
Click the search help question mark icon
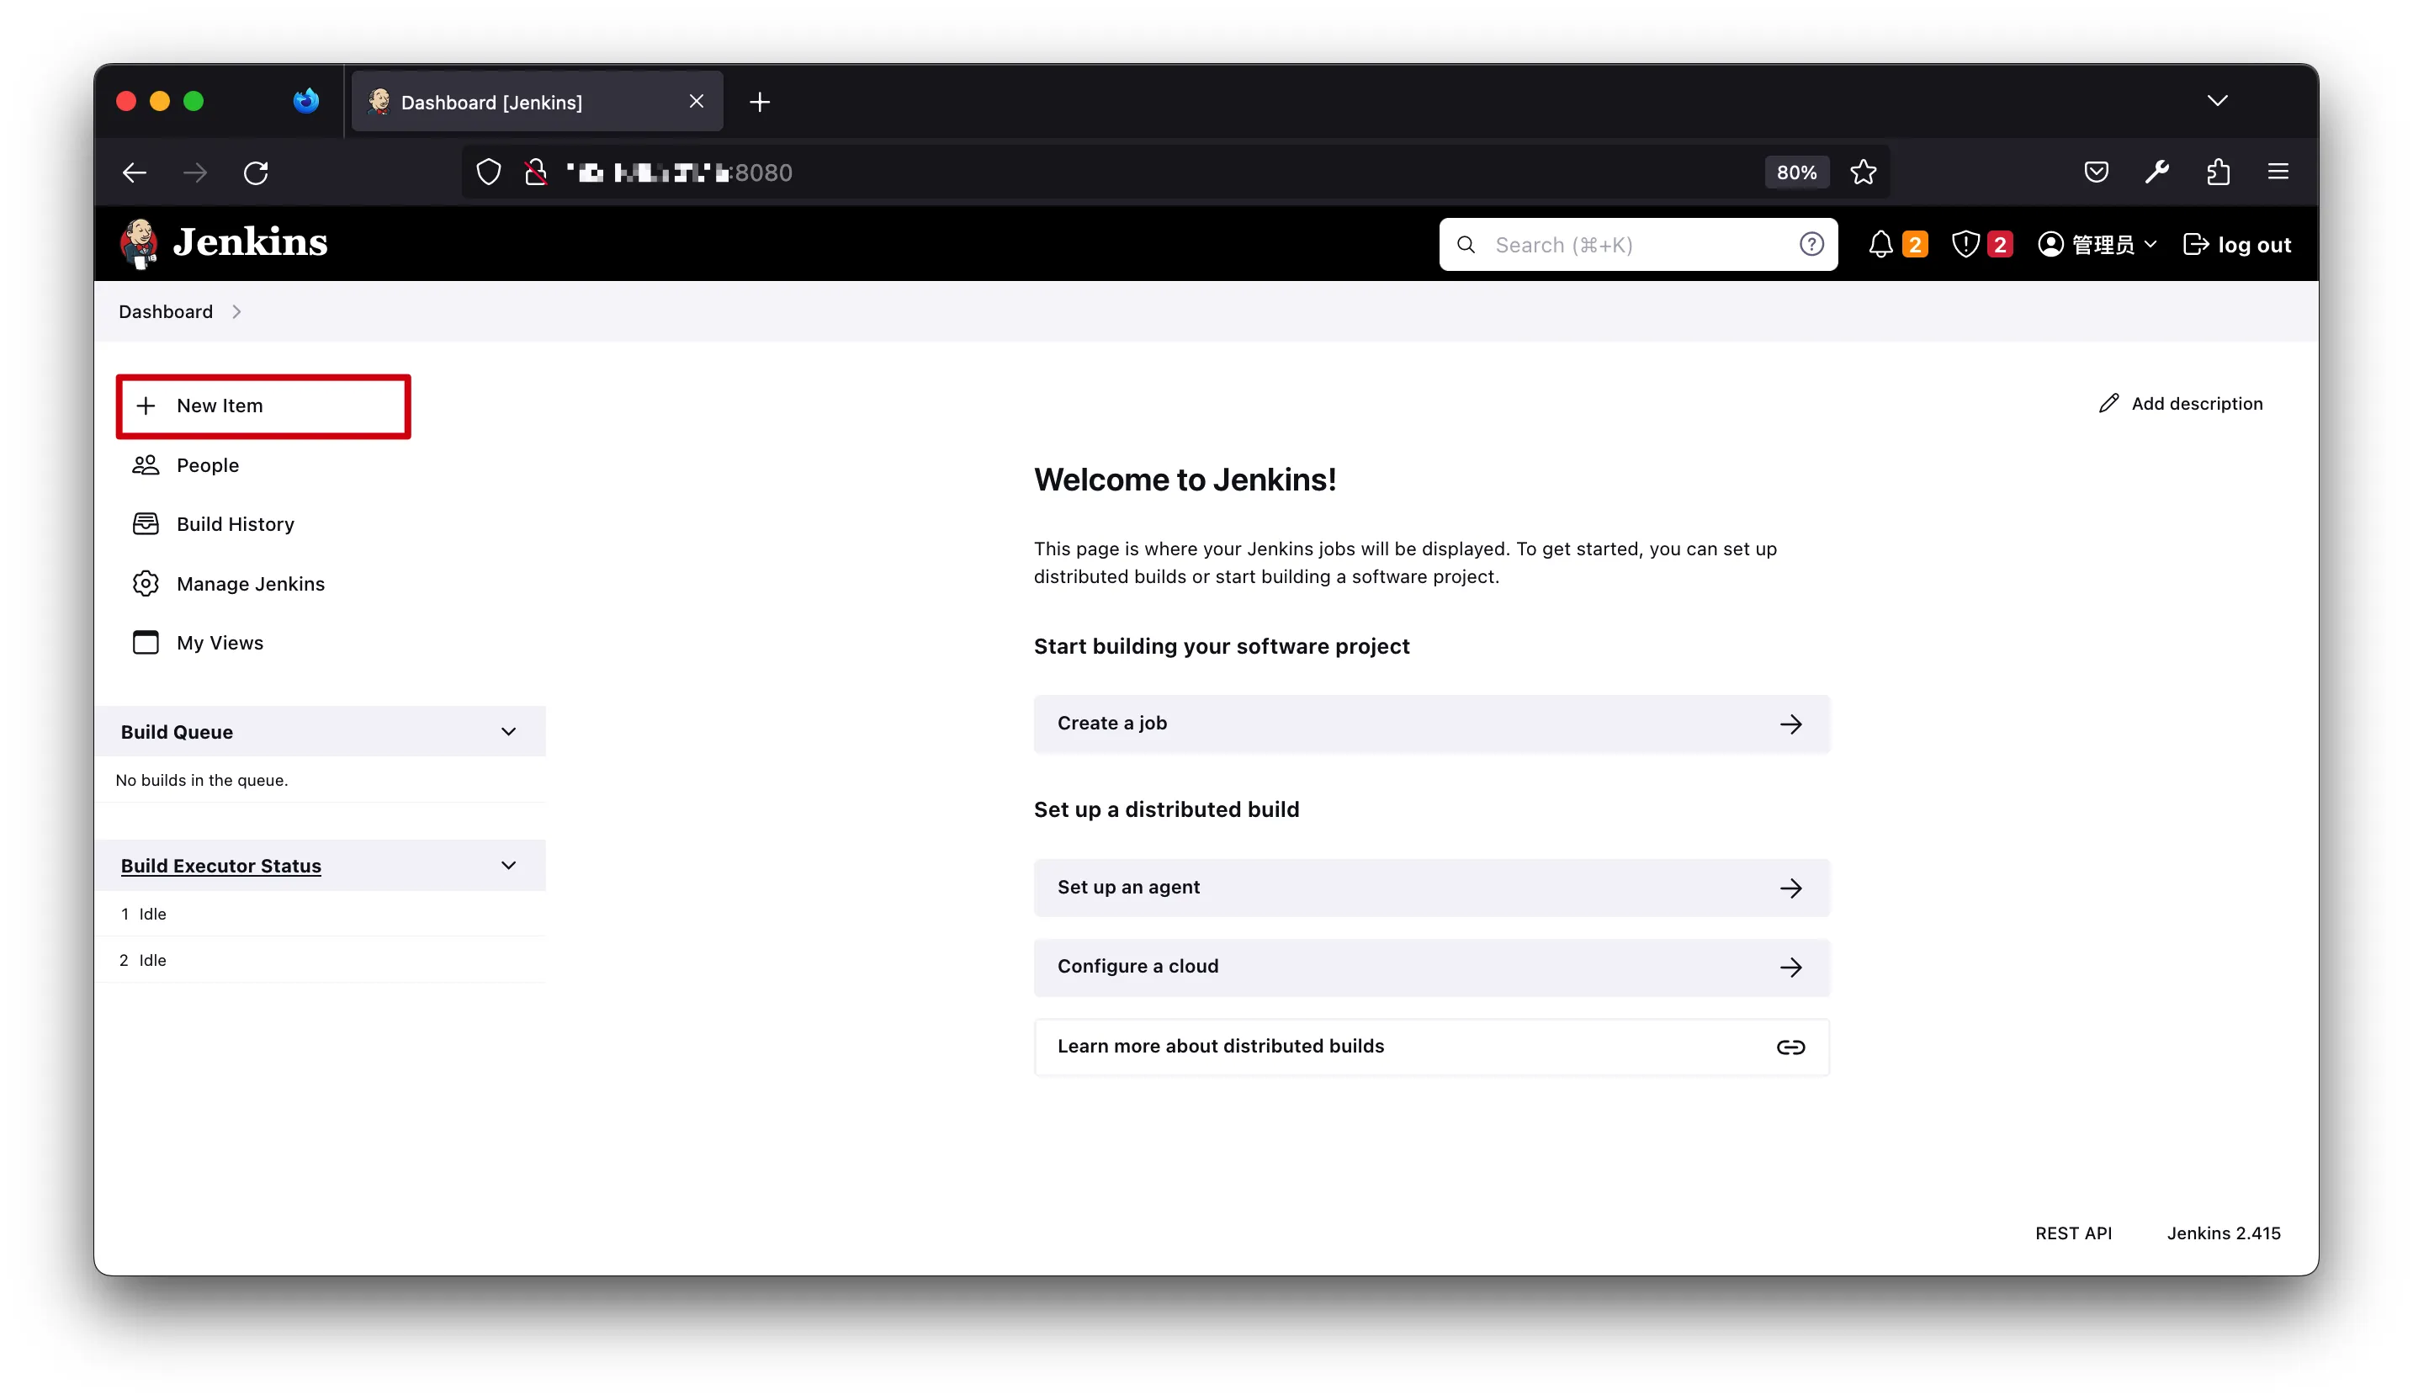coord(1811,244)
